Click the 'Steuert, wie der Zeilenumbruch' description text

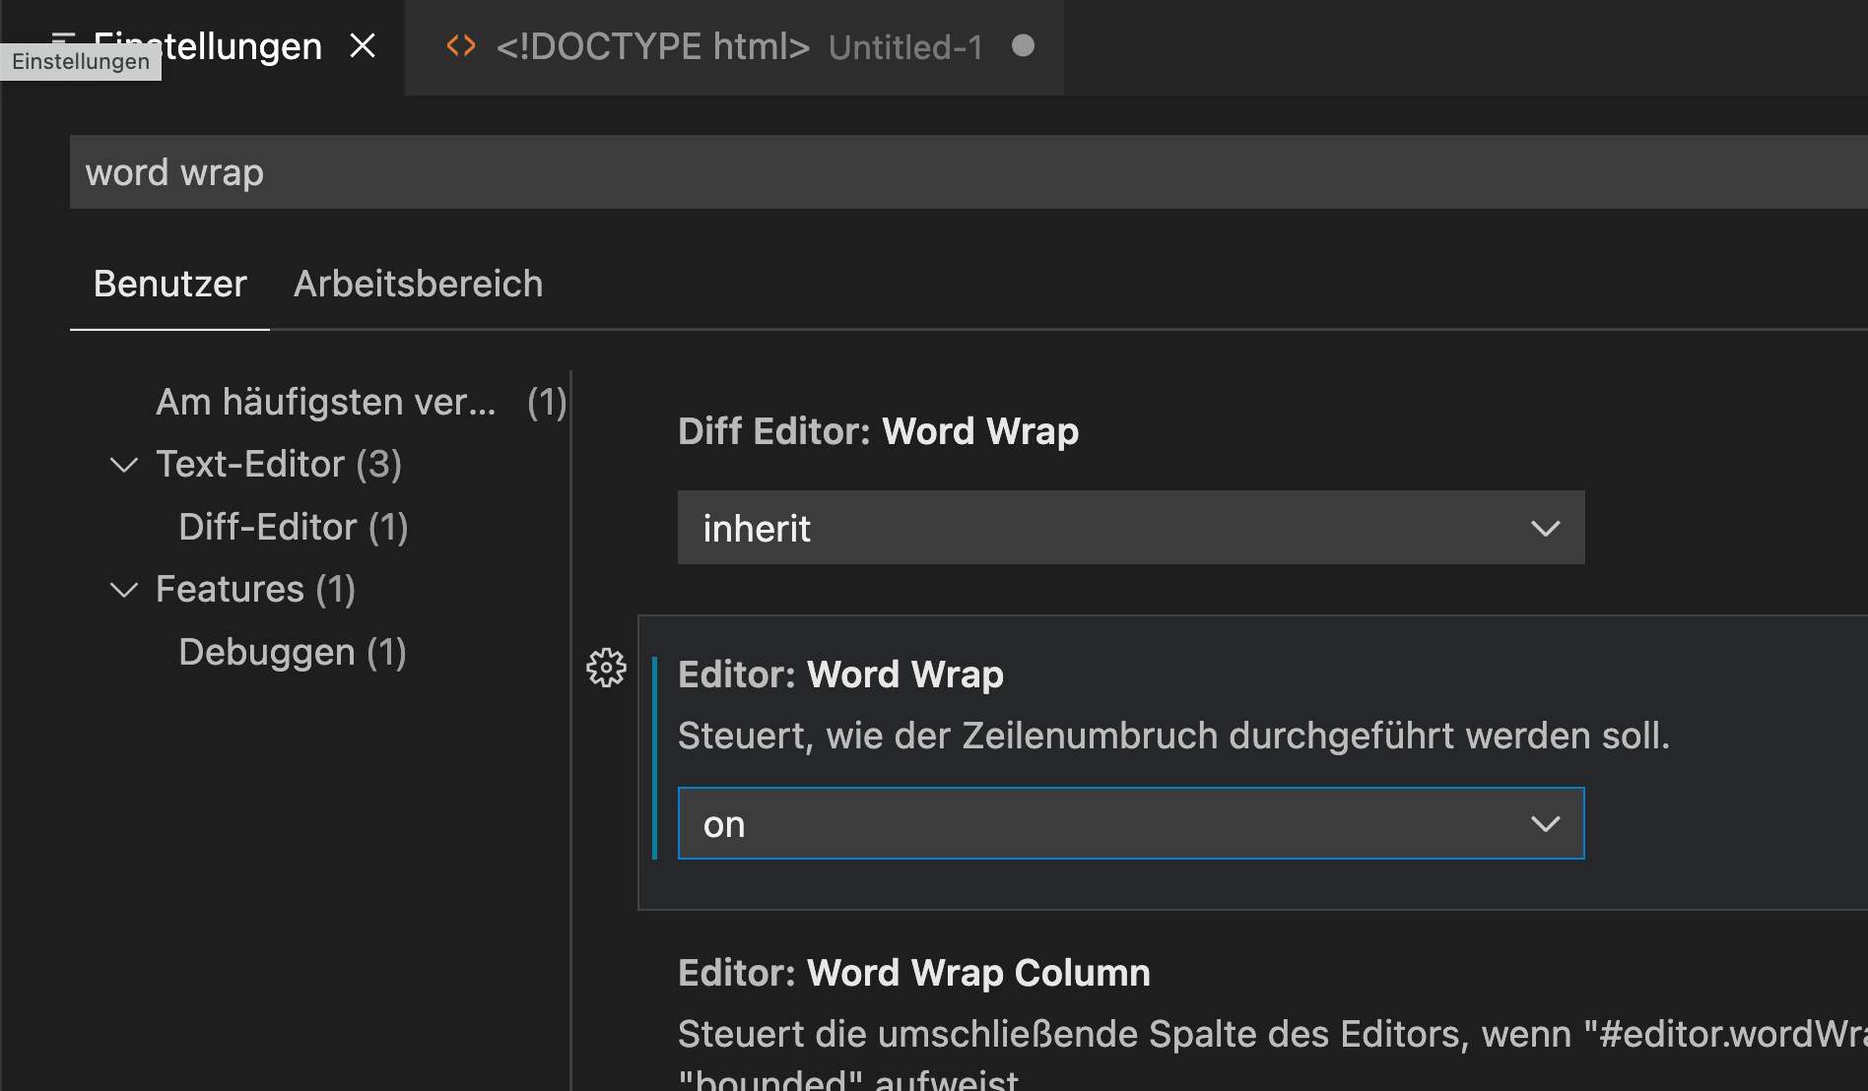pos(1173,736)
